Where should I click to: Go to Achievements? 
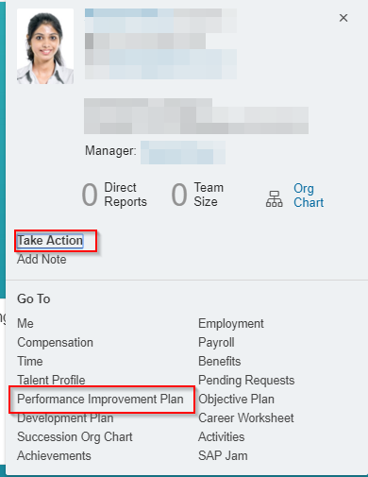point(54,455)
